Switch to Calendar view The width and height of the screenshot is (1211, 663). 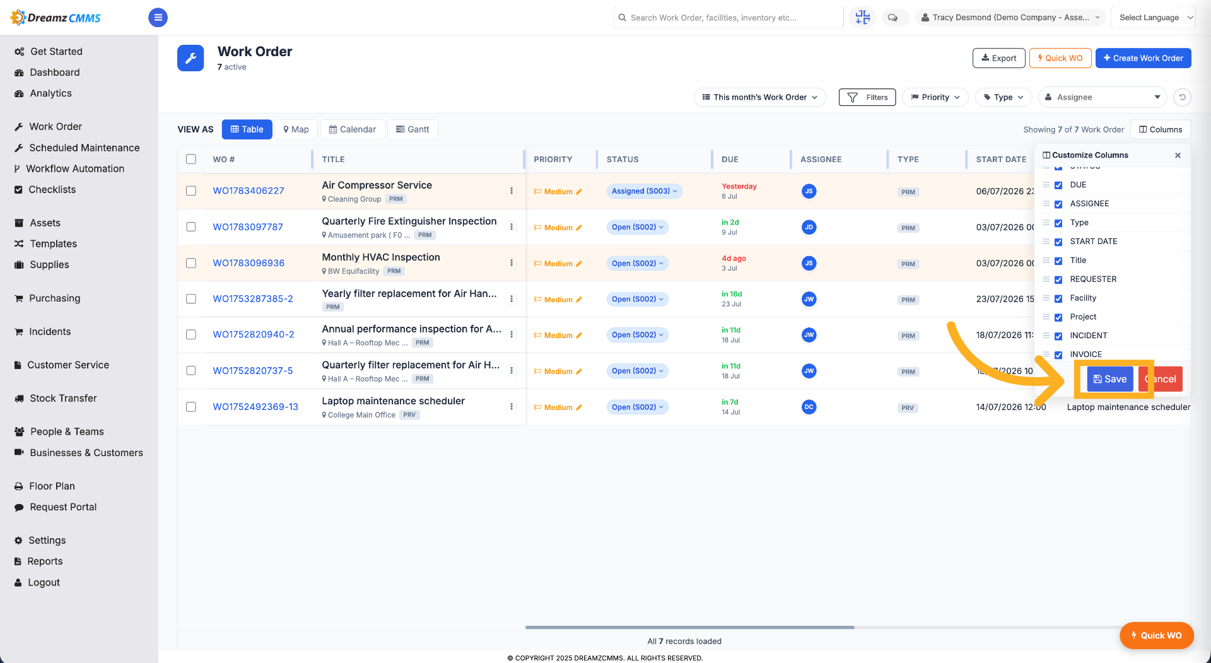pos(352,129)
